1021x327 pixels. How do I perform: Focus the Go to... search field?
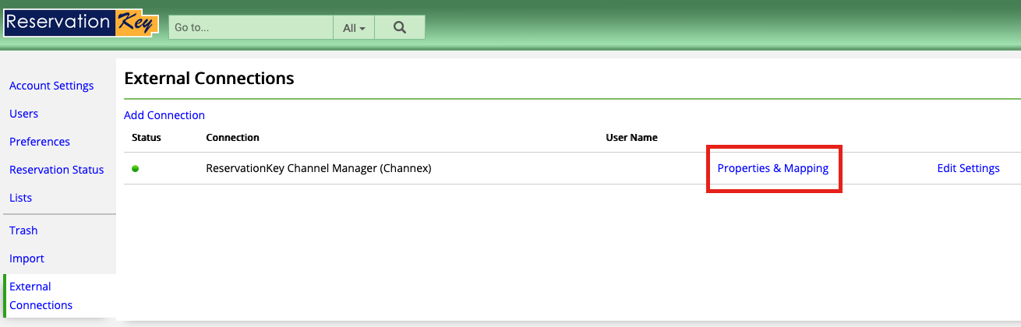pos(251,27)
